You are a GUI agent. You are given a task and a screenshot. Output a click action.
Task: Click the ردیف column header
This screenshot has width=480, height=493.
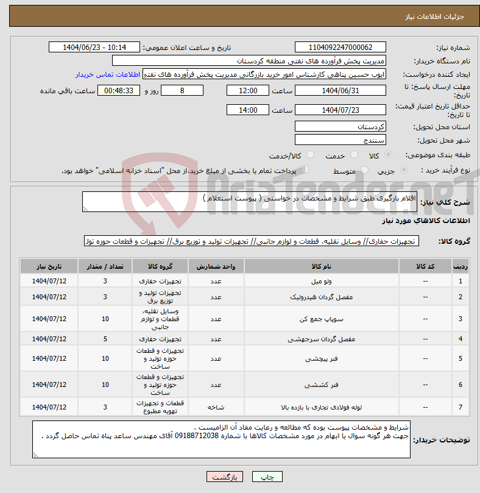(x=460, y=266)
